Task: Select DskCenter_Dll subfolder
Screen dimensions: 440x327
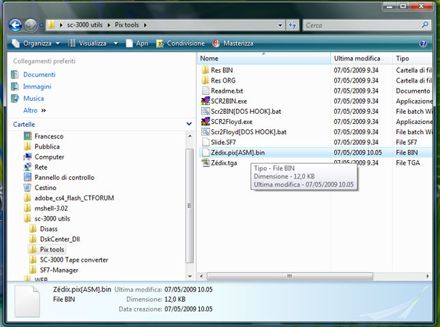Action: 60,239
